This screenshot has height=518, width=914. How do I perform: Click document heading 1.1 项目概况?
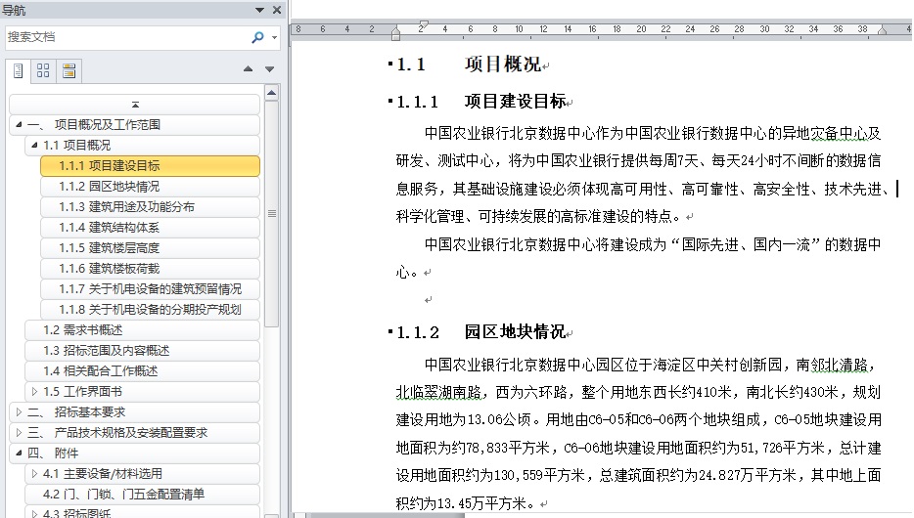click(470, 65)
